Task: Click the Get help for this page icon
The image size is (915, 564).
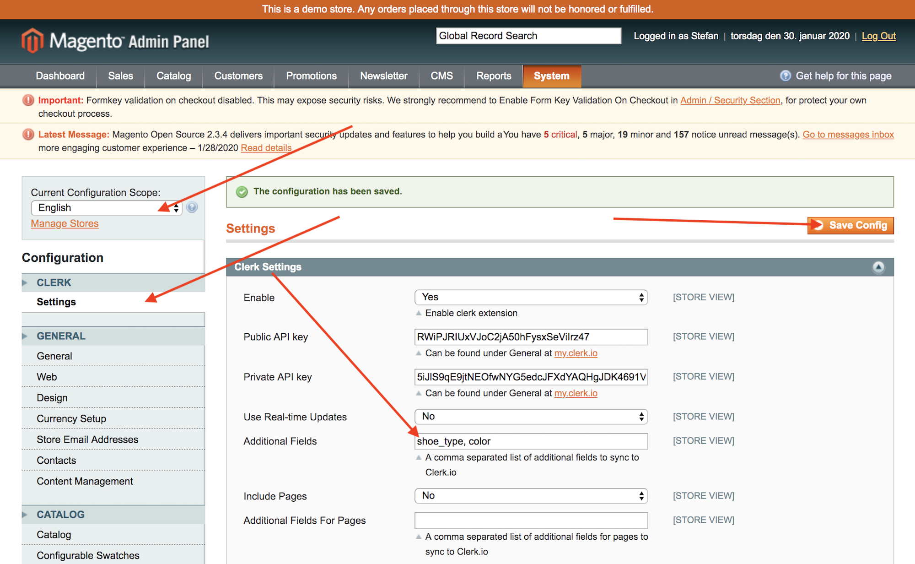Action: coord(785,76)
